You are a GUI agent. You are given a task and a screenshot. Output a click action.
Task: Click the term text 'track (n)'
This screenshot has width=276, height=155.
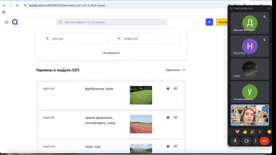[x=49, y=118]
